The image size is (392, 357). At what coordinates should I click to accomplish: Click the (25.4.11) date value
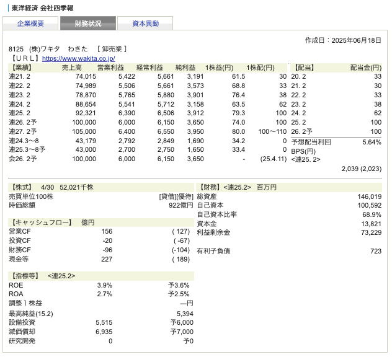(x=274, y=159)
